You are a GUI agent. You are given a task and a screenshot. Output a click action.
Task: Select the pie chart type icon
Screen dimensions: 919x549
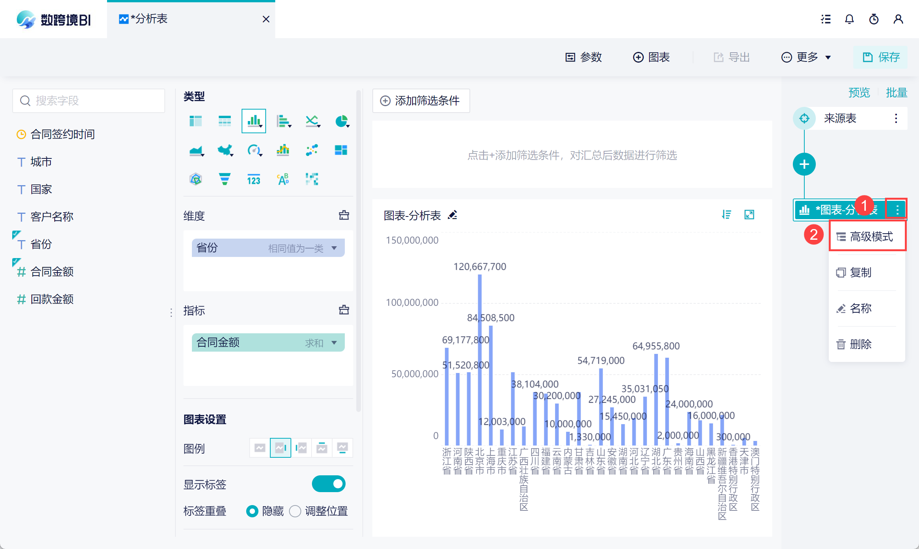click(x=341, y=121)
